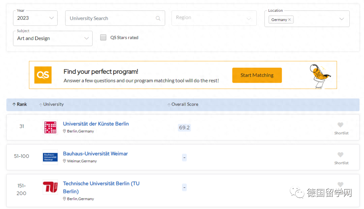
Task: Sort by University column header
Action: (x=52, y=104)
